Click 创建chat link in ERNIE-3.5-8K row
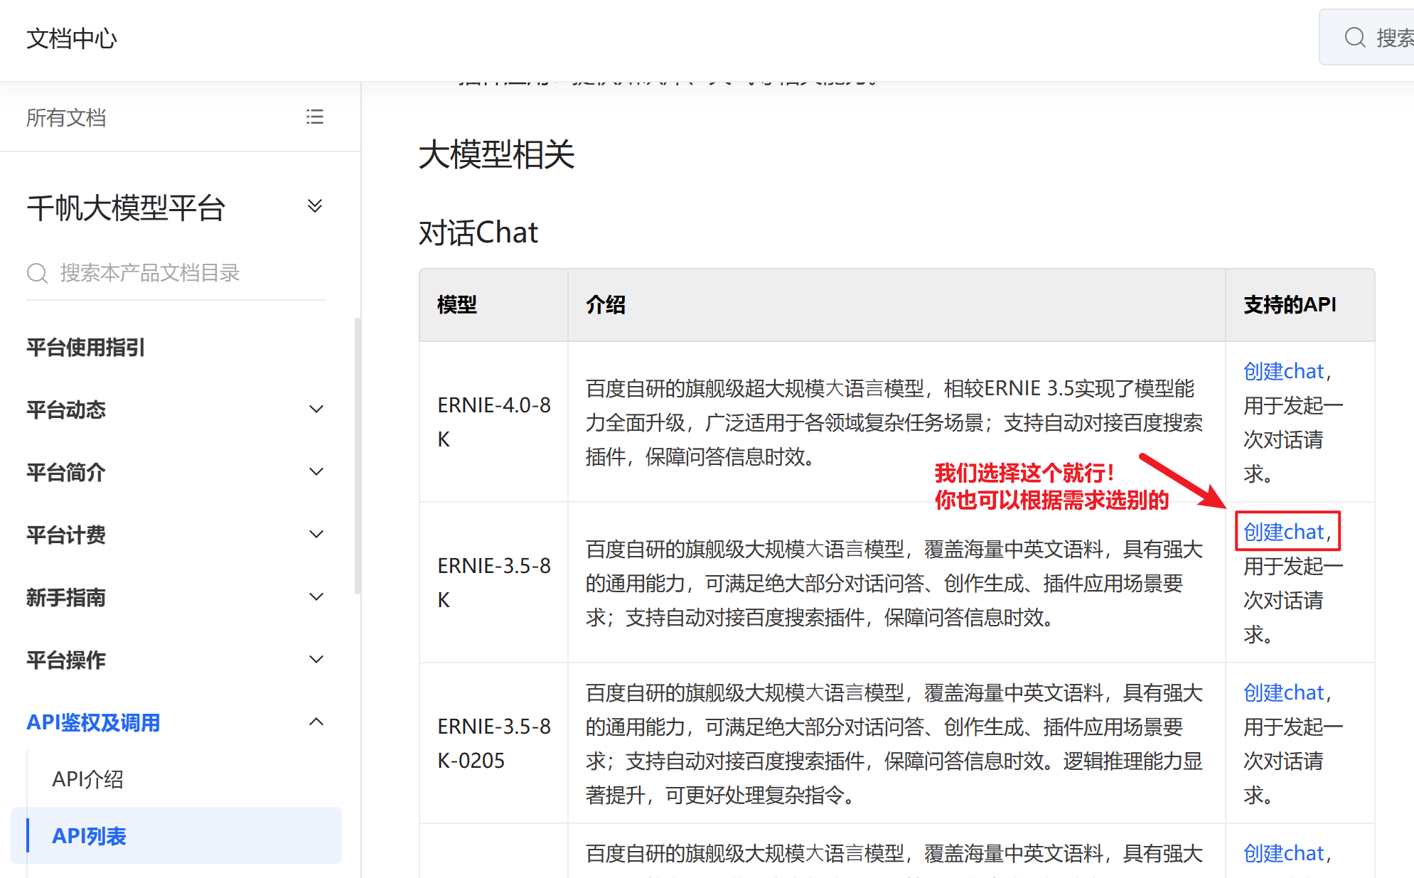Image resolution: width=1414 pixels, height=878 pixels. click(x=1284, y=532)
